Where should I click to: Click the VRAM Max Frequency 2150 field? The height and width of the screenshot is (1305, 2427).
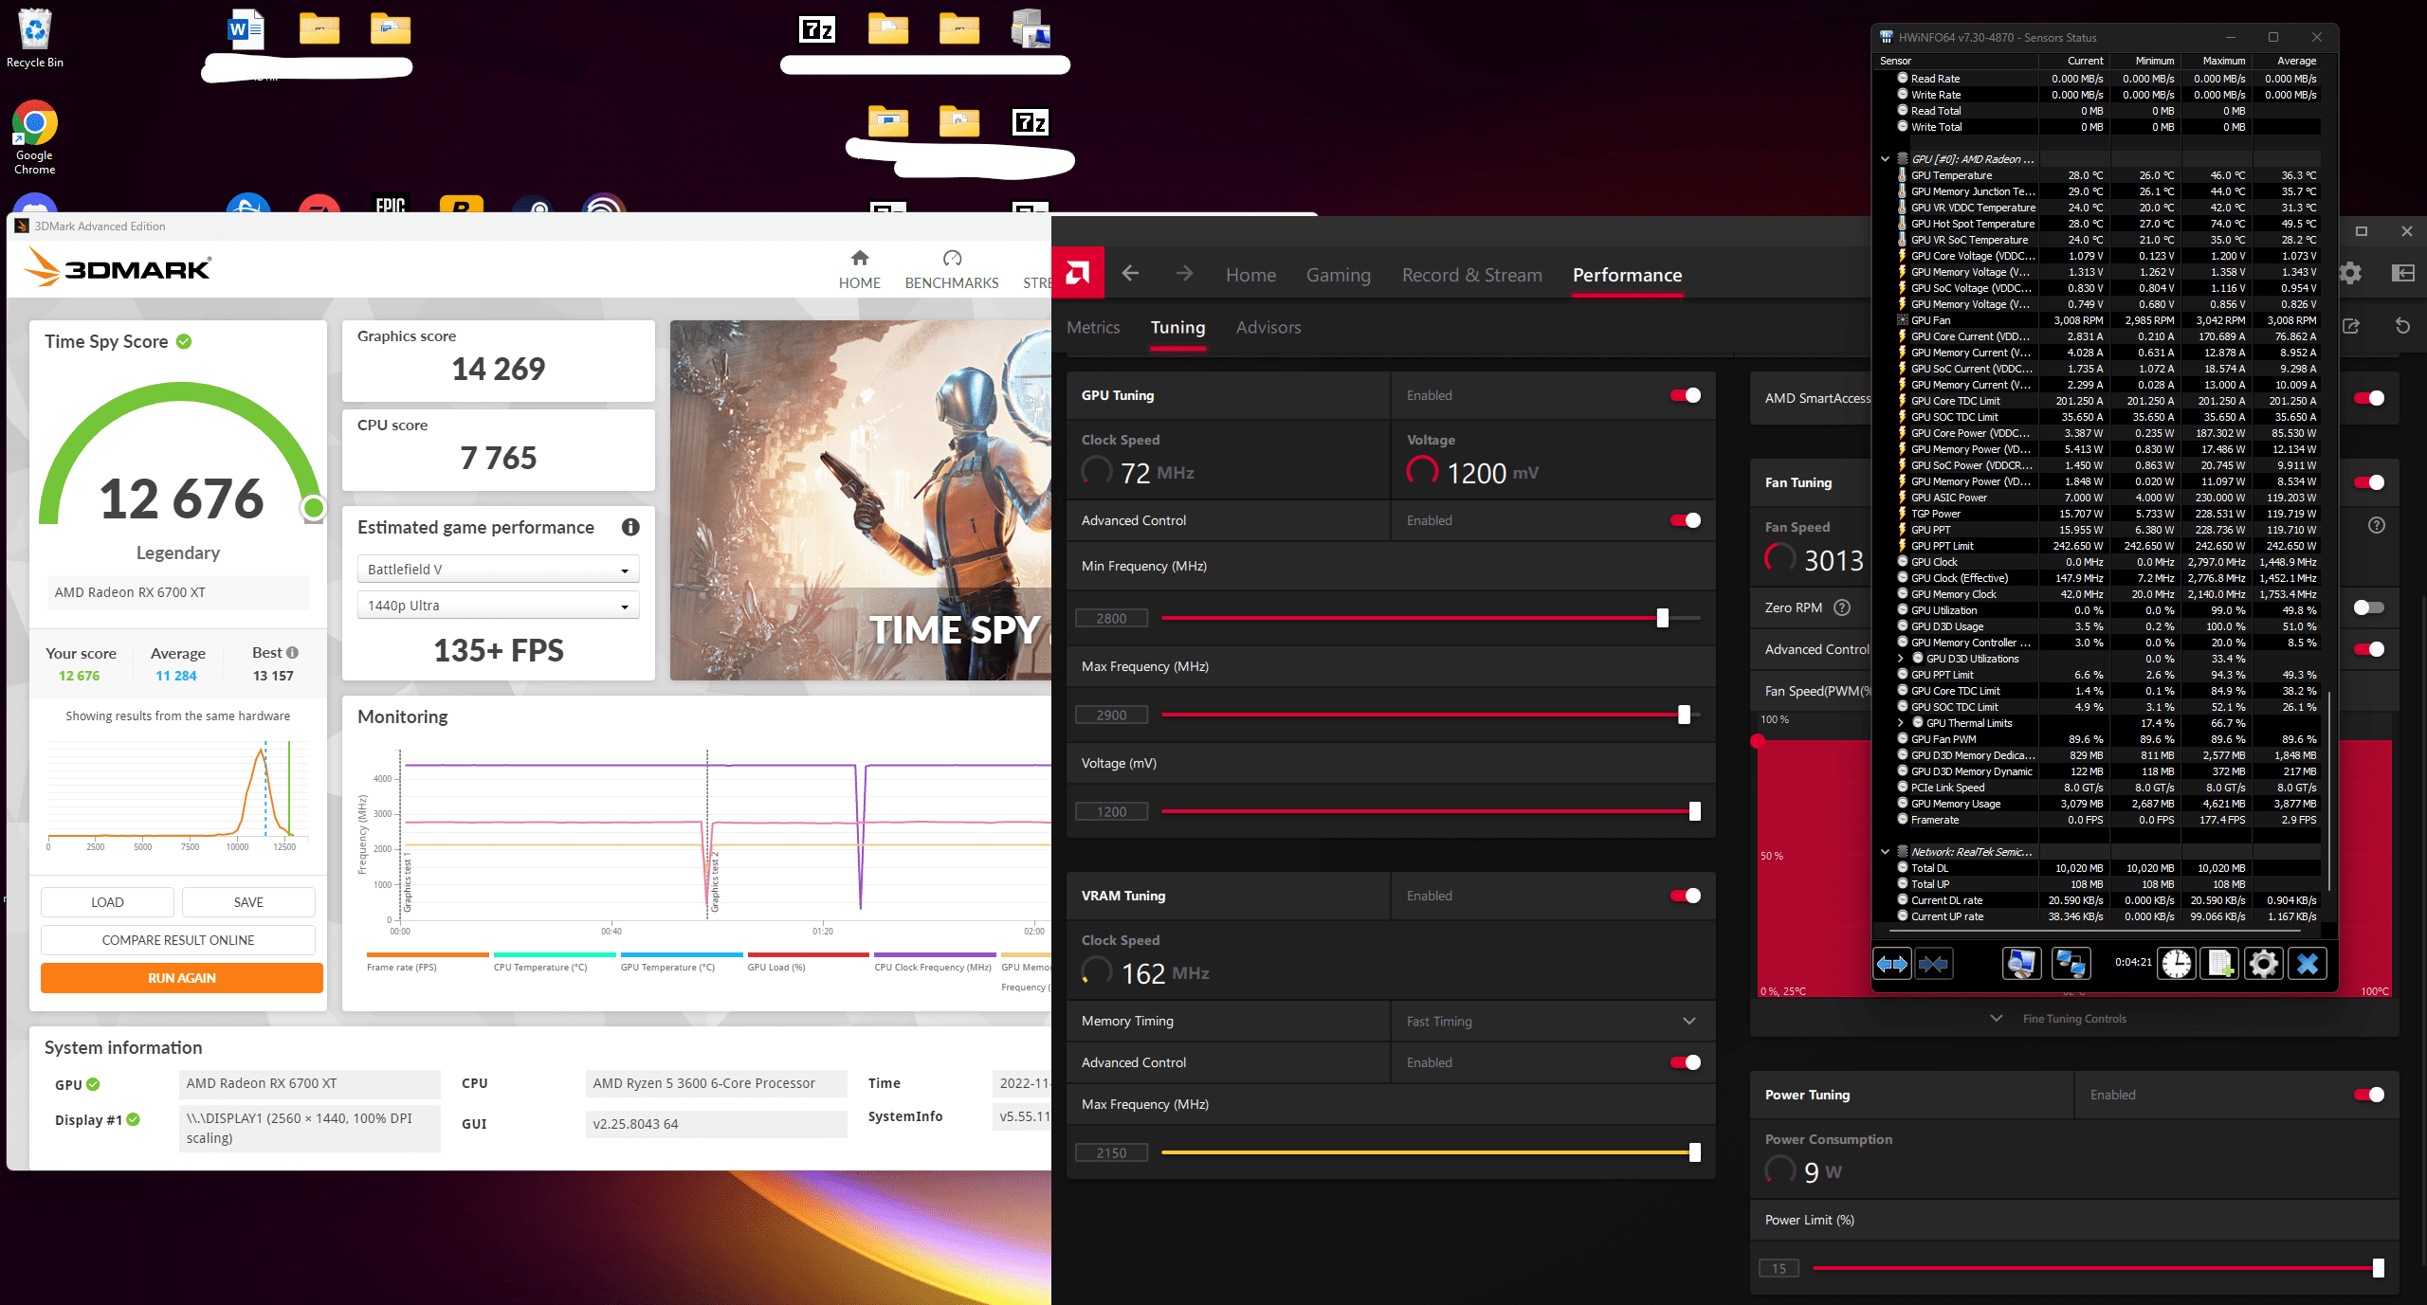pyautogui.click(x=1111, y=1152)
